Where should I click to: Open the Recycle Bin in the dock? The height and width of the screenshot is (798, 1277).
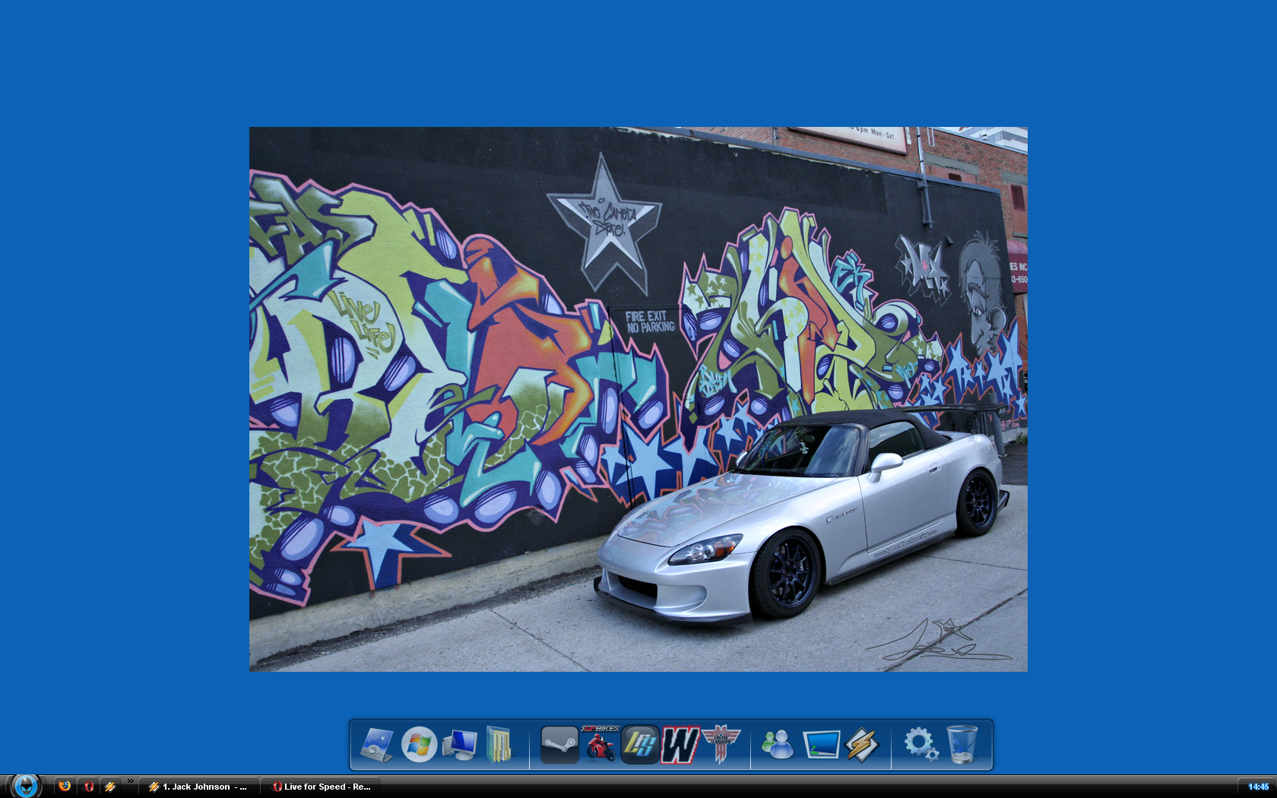[x=962, y=745]
